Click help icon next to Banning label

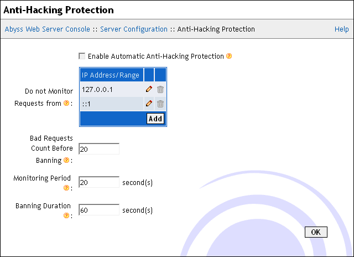tap(66, 160)
